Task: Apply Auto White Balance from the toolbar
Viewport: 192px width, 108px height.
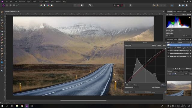Action: (52, 5)
